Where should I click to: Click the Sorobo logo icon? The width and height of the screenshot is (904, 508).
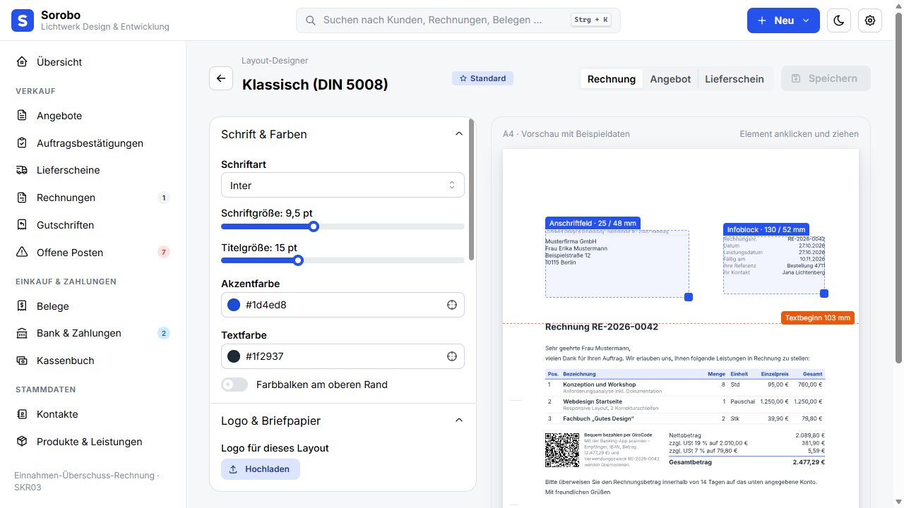[x=23, y=20]
